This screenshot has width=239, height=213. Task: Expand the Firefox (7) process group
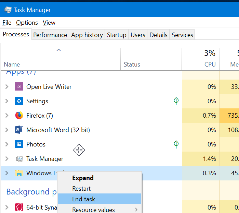coord(7,115)
